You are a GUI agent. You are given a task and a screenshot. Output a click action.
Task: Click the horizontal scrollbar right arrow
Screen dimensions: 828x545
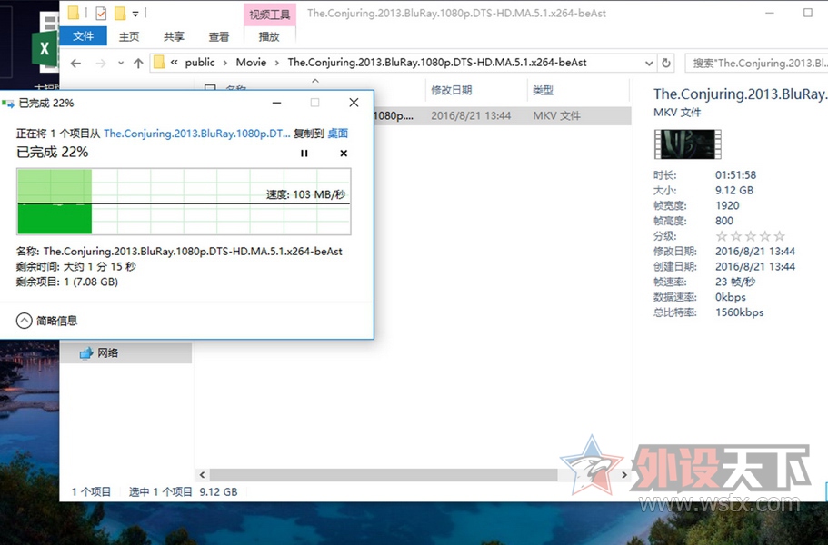tap(624, 475)
